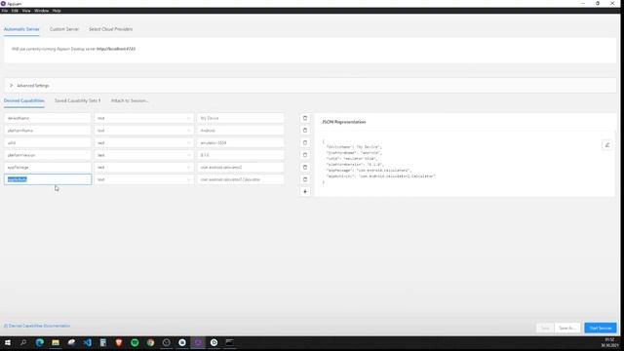Click the appPackage capability name field
The width and height of the screenshot is (624, 351).
point(48,168)
